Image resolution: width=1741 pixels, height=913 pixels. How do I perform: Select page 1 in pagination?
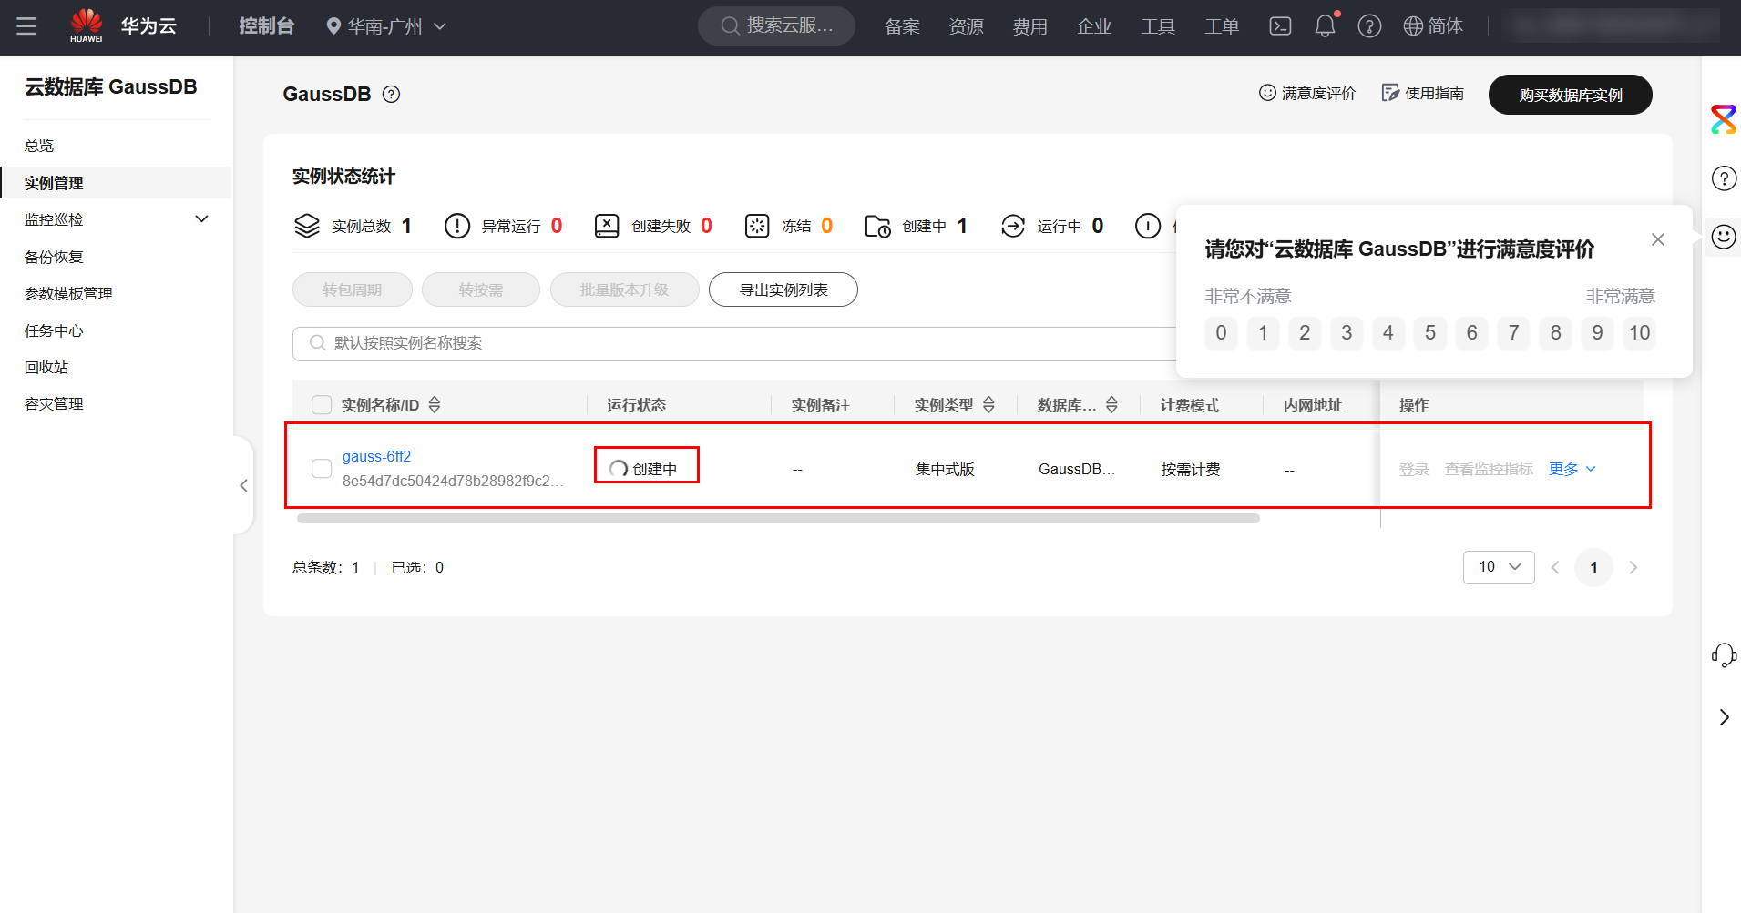[x=1593, y=568]
